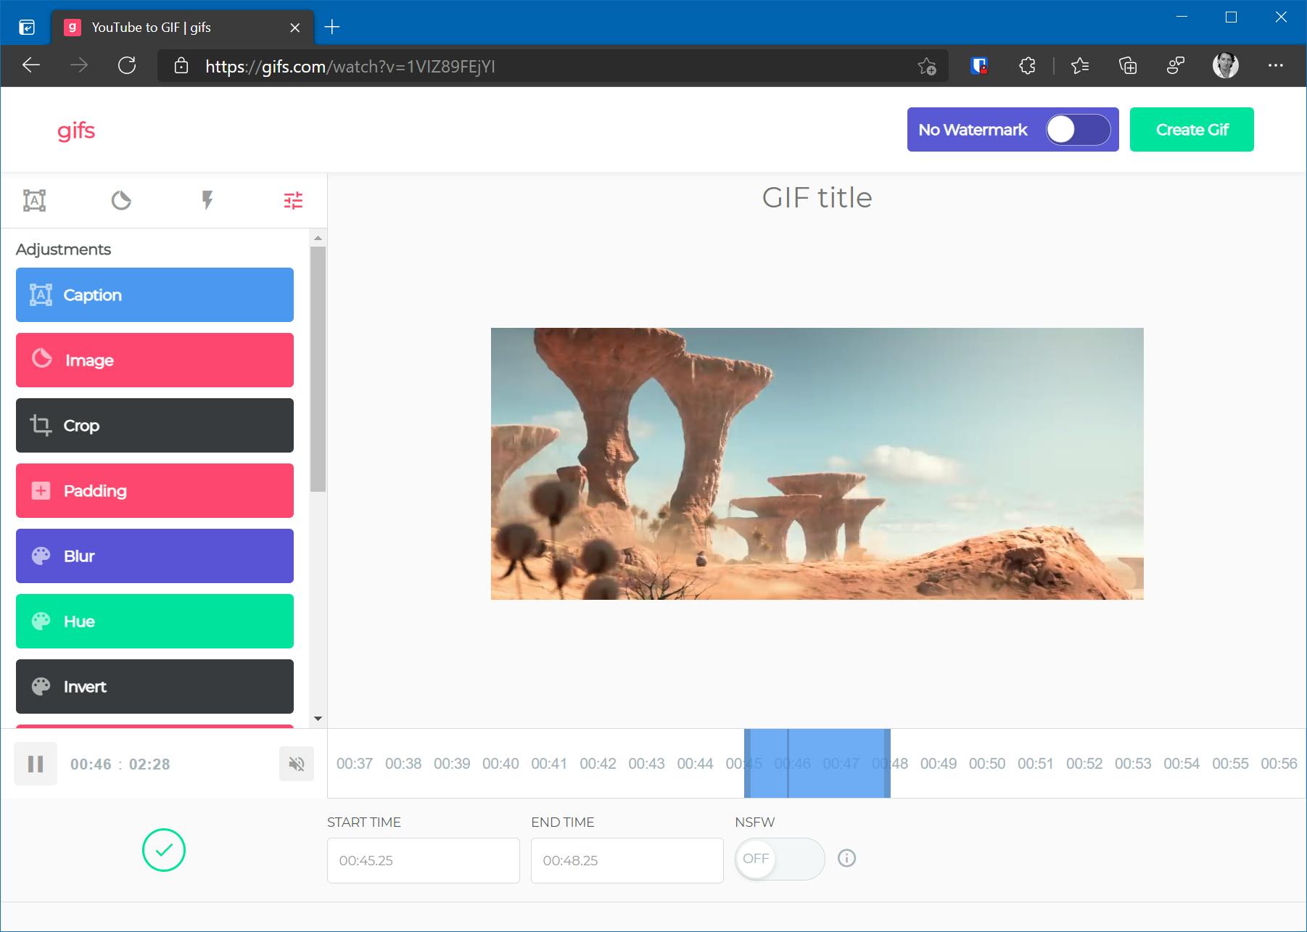The image size is (1307, 932).
Task: Select the Crop adjustment
Action: pos(154,425)
